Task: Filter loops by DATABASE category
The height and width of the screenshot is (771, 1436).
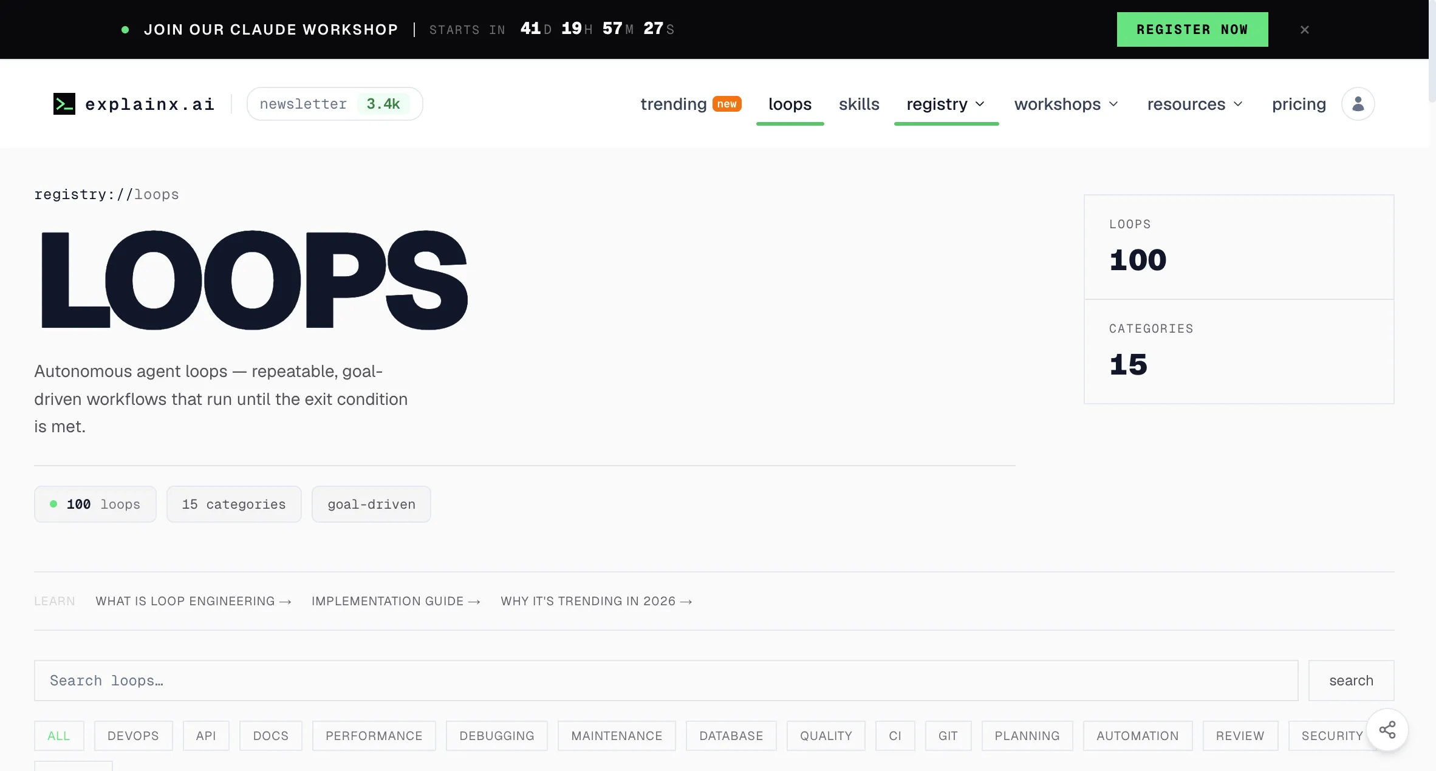Action: coord(731,736)
